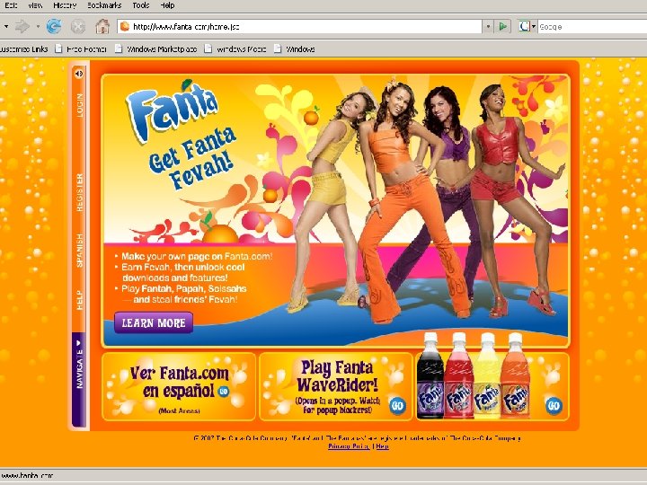Click the Ver Fanta.com en español banner
The image size is (647, 485).
pyautogui.click(x=179, y=387)
